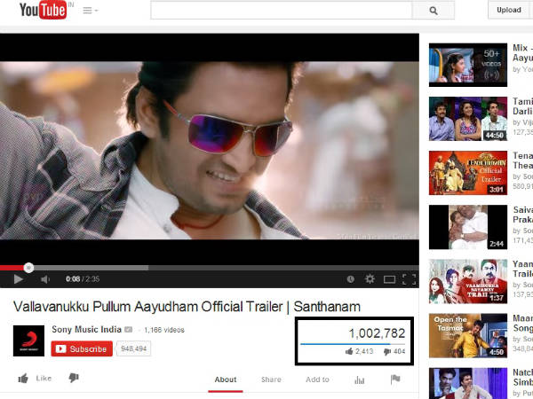Screen dimensions: 533x399
Task: Open the Add to tab
Action: click(317, 379)
